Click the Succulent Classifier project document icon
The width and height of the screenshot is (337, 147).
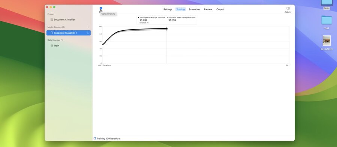tap(52, 19)
